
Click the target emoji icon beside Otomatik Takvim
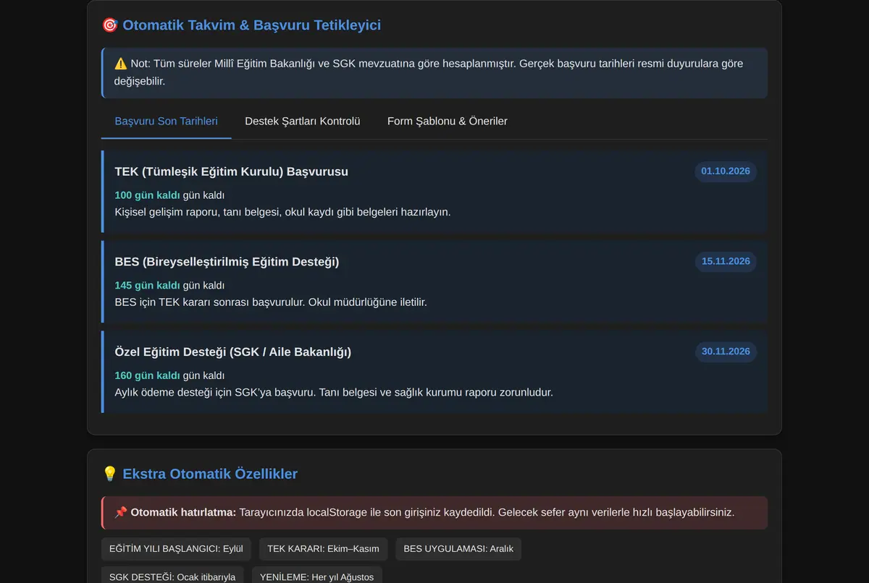click(x=110, y=25)
